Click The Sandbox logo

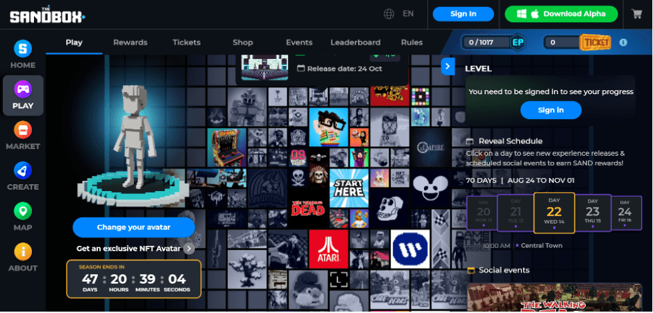point(47,15)
